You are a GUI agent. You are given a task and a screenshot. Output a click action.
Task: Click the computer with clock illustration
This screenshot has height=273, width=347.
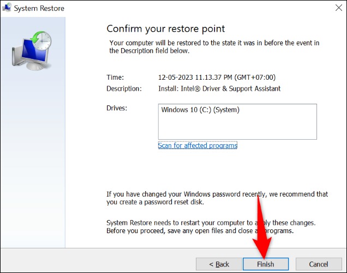[x=32, y=50]
